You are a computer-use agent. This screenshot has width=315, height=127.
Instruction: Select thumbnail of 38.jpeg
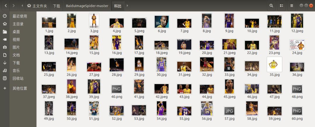(71, 86)
